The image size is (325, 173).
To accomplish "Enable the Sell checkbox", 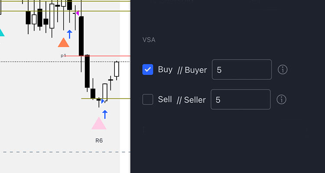I will coord(148,99).
